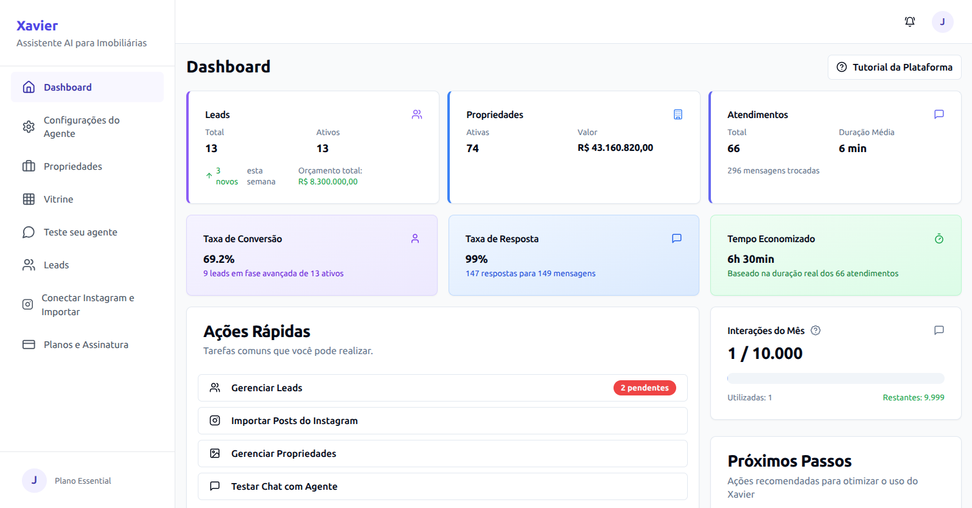Click the message icon on Atendimentos card

tap(939, 114)
